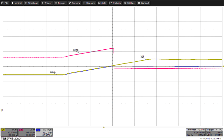The height and width of the screenshot is (140, 224).
Task: Open the Analysis menu
Action: pos(115,3)
